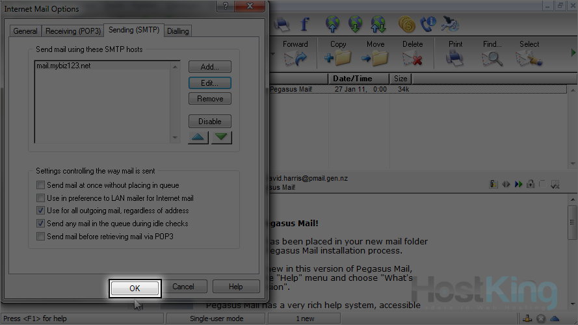578x325 pixels.
Task: Move SMTP host down with green arrow
Action: point(221,138)
